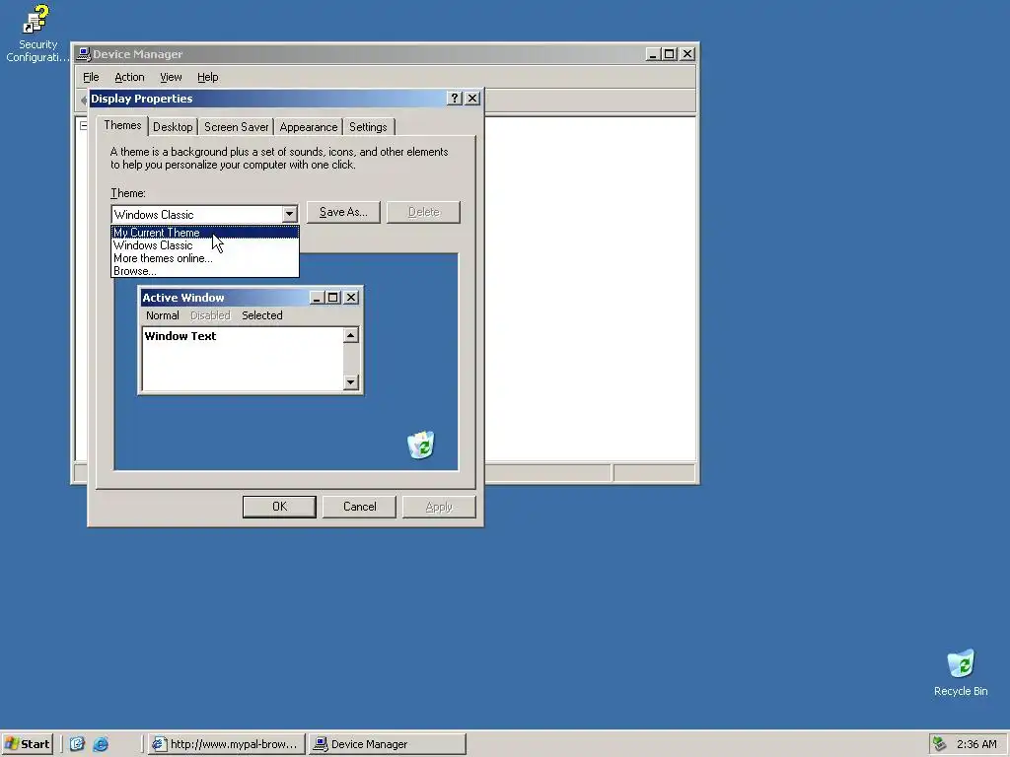The height and width of the screenshot is (757, 1010).
Task: Click the system tray network icon
Action: [x=940, y=743]
